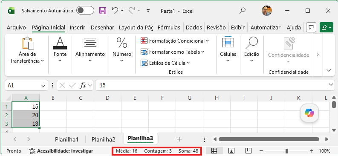Image resolution: width=338 pixels, height=156 pixels.
Task: Expand the Células group
Action: point(228,49)
